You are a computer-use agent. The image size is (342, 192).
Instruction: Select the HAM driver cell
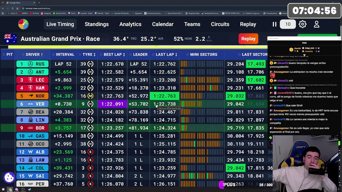coord(32,88)
